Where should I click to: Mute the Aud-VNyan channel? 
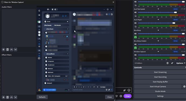click(135, 23)
